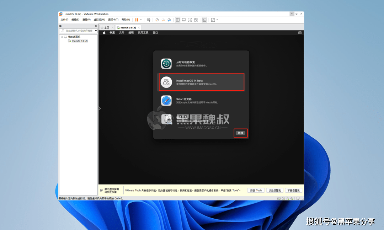Click the Disk Utility icon

click(x=166, y=119)
